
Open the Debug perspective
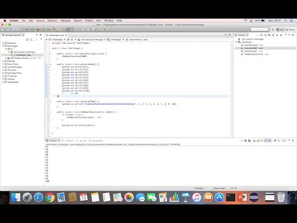point(290,30)
